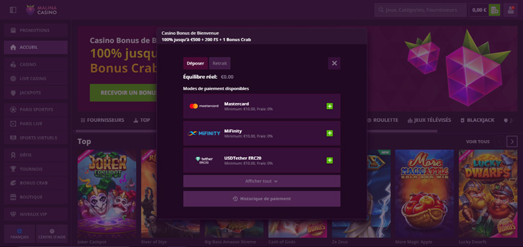The image size is (523, 247).
Task: Select the Fournisseurs category tab
Action: 103,120
